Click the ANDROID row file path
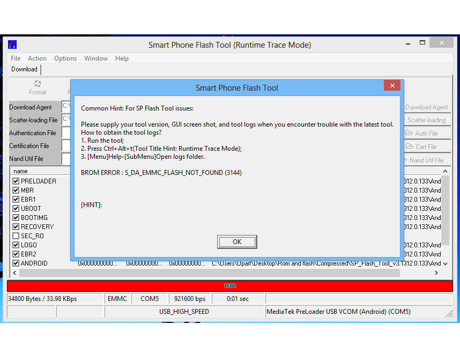 coord(326,263)
